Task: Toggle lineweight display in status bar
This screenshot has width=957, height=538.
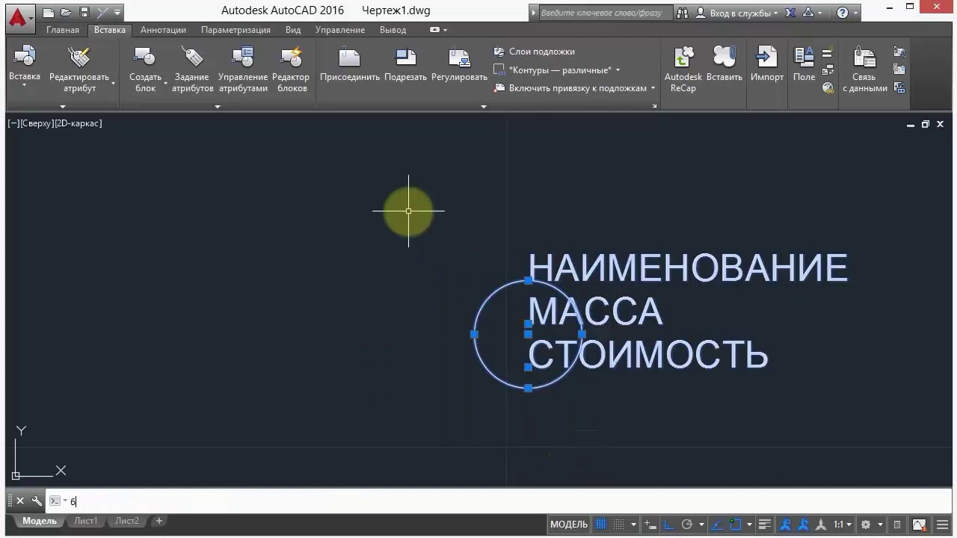Action: point(765,525)
